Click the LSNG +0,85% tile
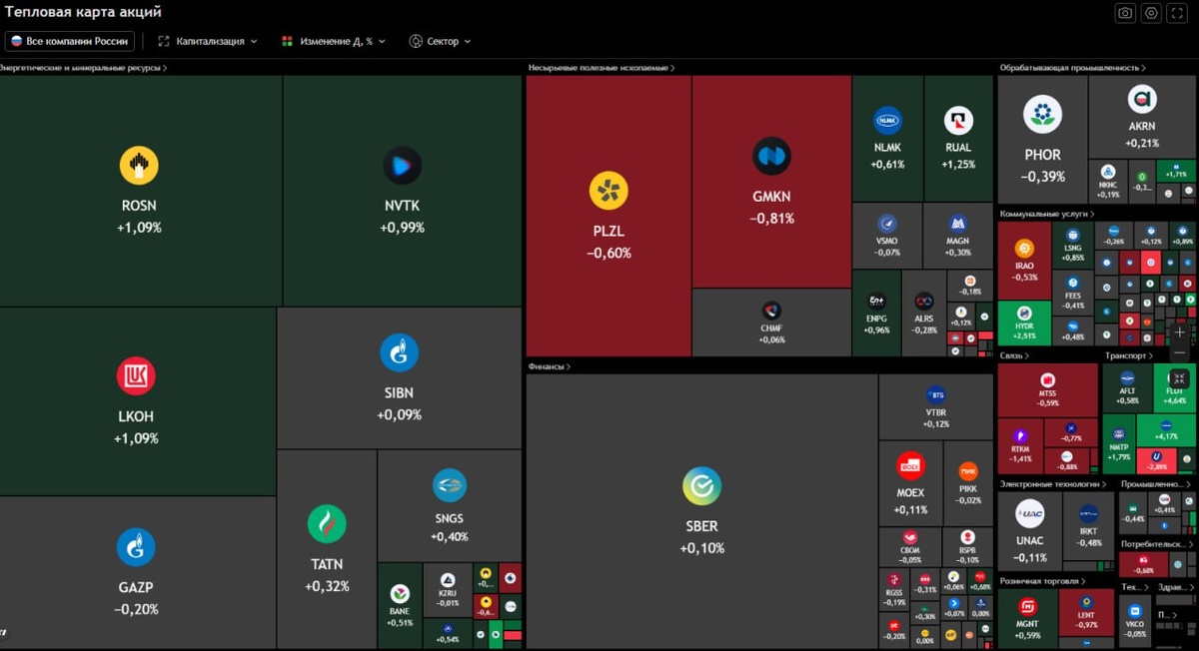The height and width of the screenshot is (651, 1199). (x=1072, y=245)
